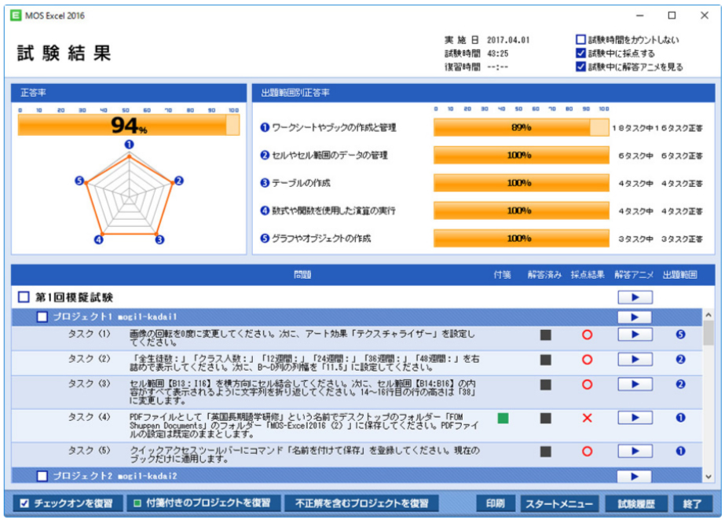Click the 100% bar for テーブルの作成

click(x=521, y=183)
